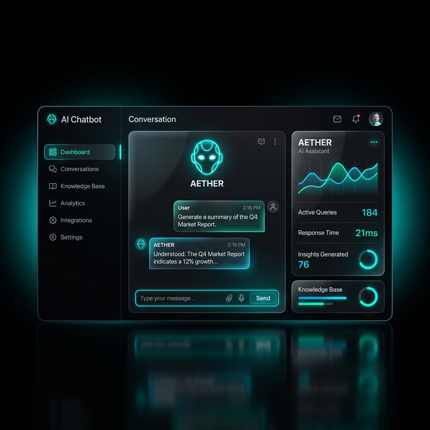Click the Insights Generated circular progress ring

coord(368,260)
